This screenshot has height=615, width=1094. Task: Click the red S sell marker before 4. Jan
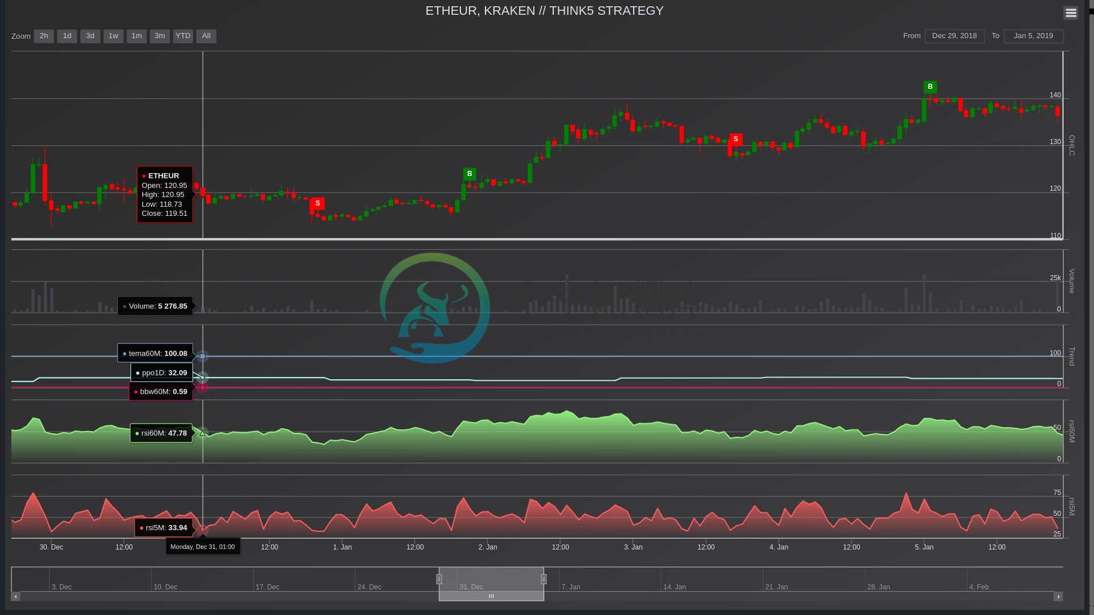[736, 139]
